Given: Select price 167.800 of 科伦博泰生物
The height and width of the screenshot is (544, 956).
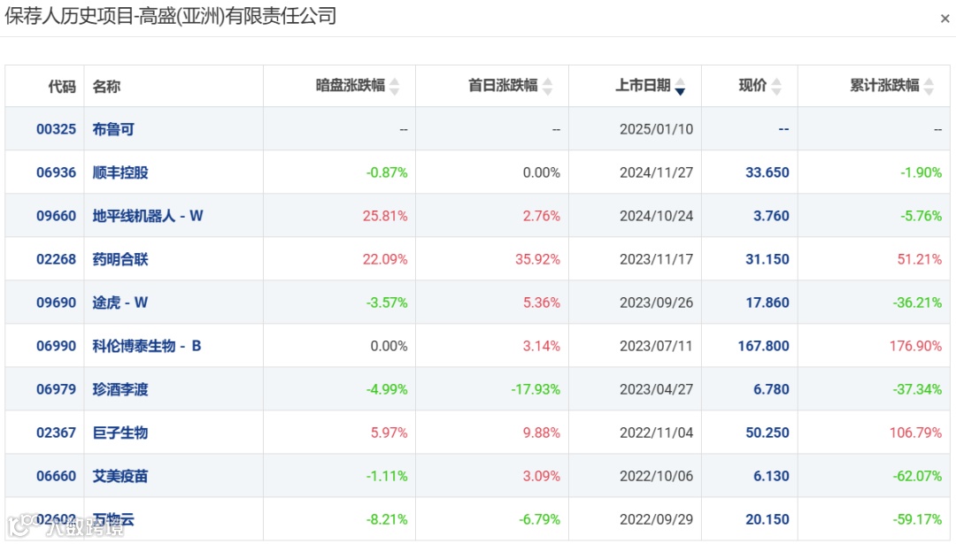Looking at the screenshot, I should 763,345.
